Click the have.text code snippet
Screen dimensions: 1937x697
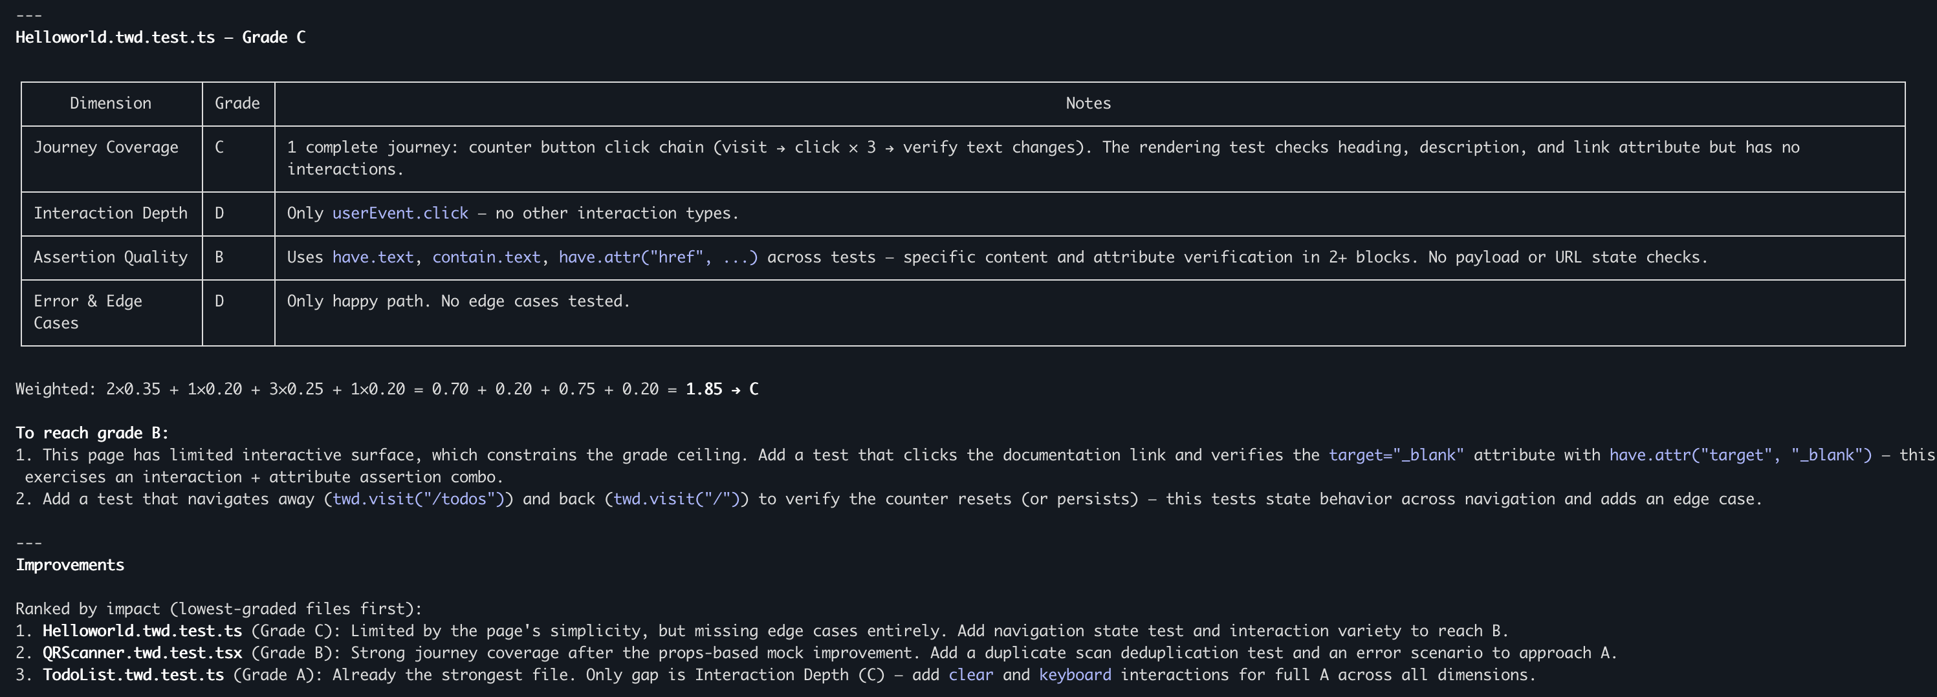click(x=372, y=257)
